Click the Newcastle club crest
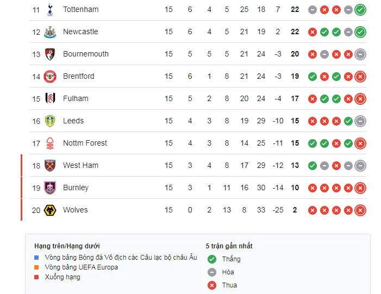381x294 pixels. click(50, 32)
